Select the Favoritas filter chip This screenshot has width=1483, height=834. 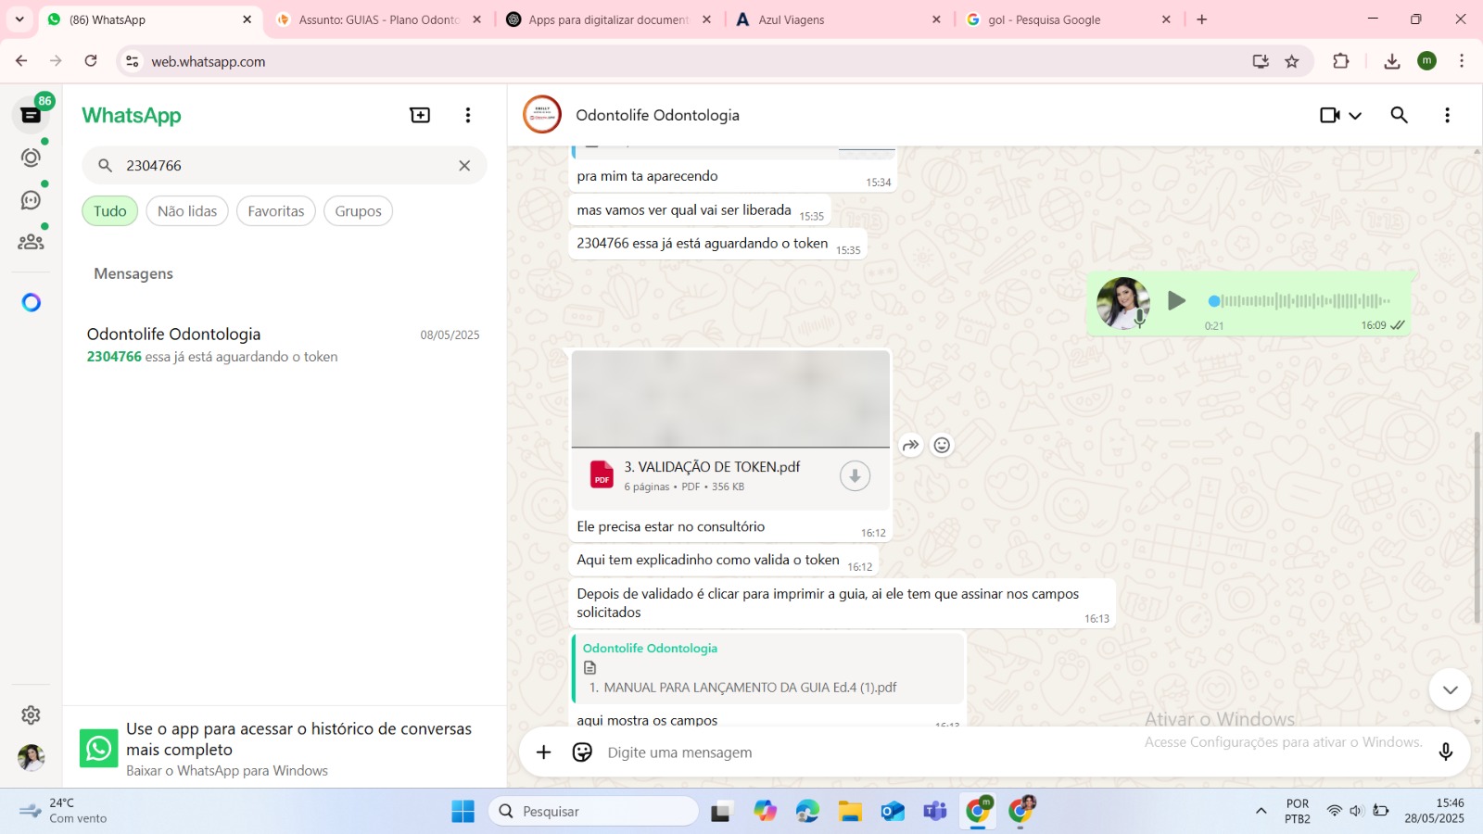pos(276,211)
